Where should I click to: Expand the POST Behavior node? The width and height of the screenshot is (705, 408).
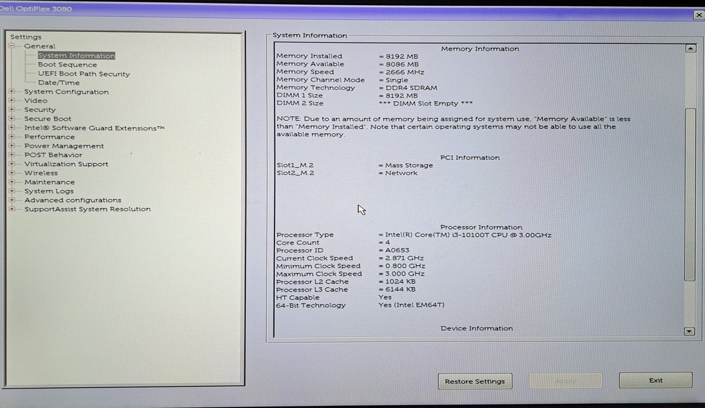coord(12,154)
